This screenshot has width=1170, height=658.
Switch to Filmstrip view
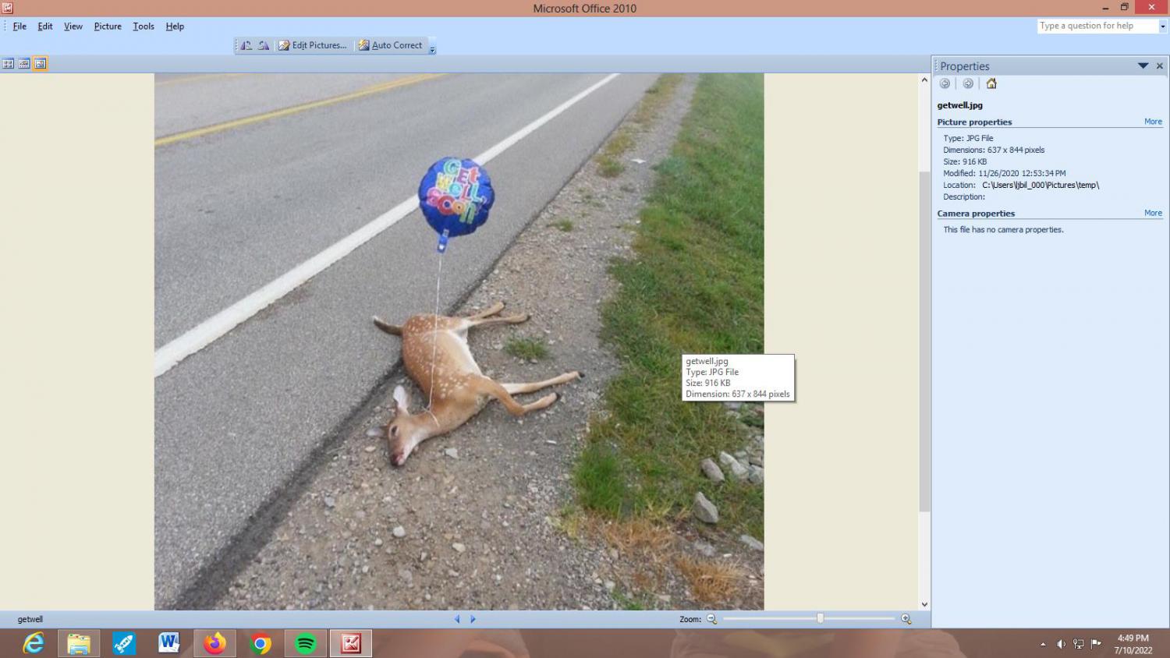pos(24,64)
